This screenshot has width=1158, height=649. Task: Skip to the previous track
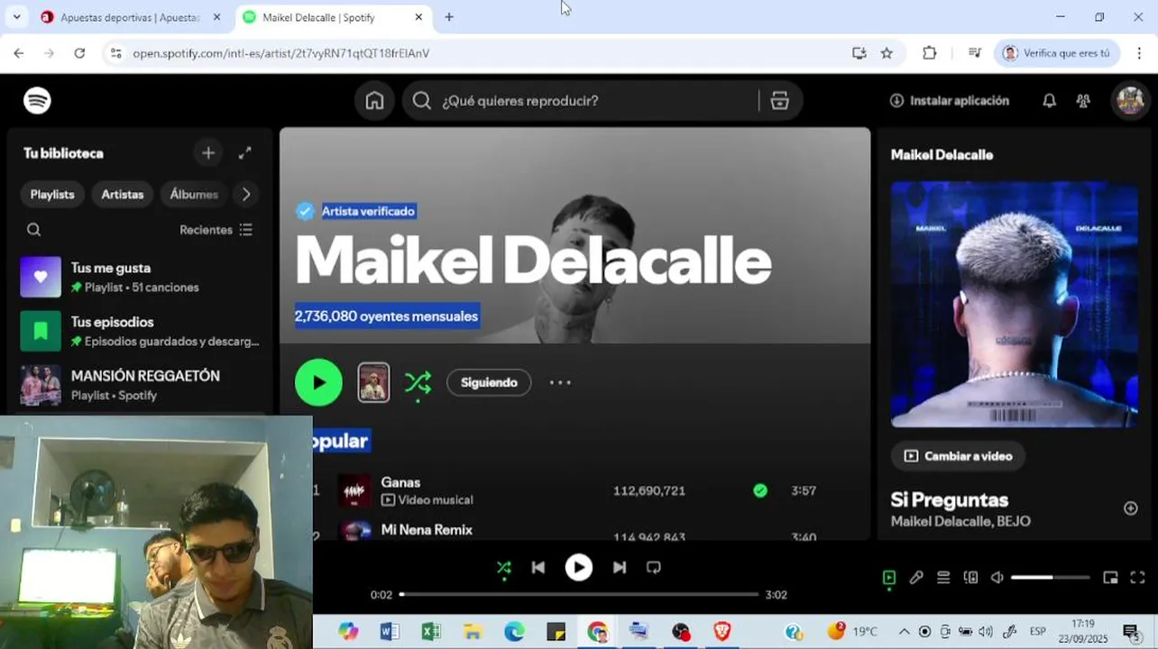[538, 568]
